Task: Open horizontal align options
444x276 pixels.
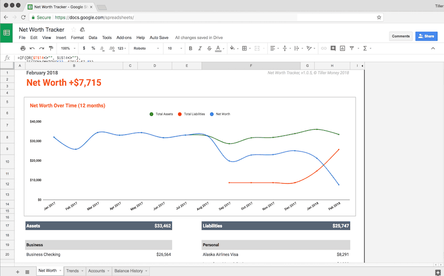Action: (274, 48)
